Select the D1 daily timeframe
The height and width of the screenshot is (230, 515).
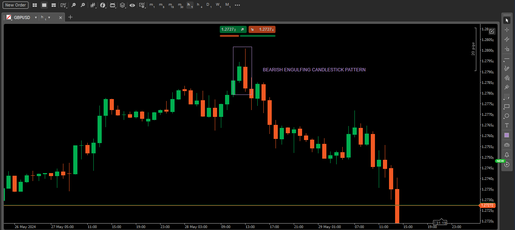(208, 5)
